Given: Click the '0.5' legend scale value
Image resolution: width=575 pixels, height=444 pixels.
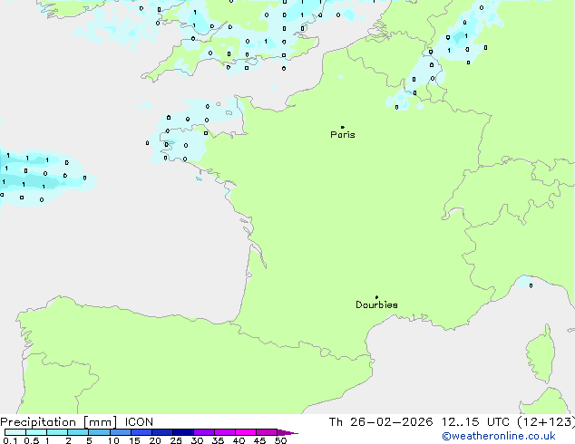Looking at the screenshot, I should 32,440.
